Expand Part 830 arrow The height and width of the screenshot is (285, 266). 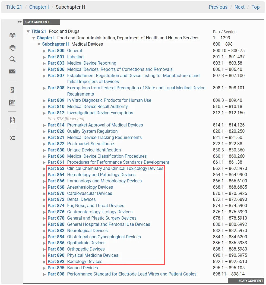(44, 150)
